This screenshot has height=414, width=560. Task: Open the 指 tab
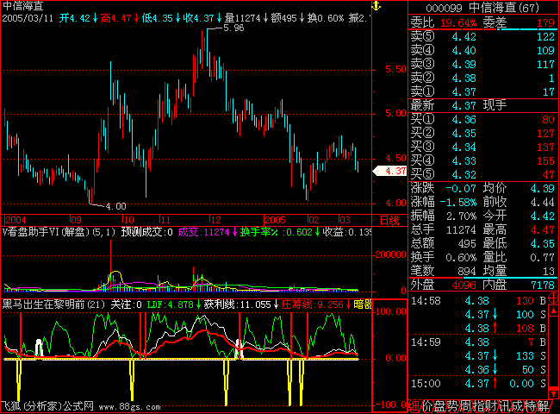tap(478, 406)
